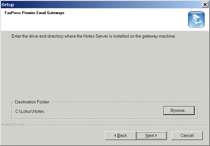210x146 pixels.
Task: Open the Browse... folder dialog
Action: pyautogui.click(x=179, y=111)
